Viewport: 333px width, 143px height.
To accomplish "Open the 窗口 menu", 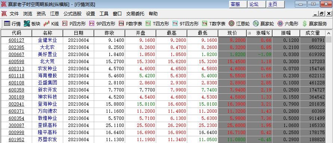I will click(117, 14).
